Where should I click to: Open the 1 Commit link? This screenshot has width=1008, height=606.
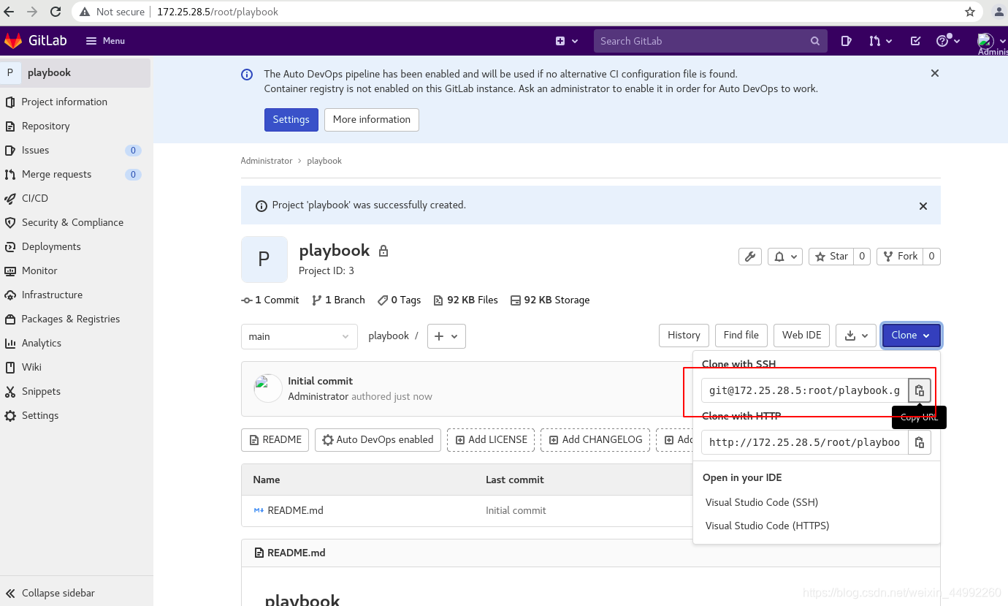(270, 300)
